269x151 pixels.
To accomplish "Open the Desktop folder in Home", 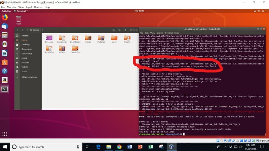I will [x=49, y=39].
